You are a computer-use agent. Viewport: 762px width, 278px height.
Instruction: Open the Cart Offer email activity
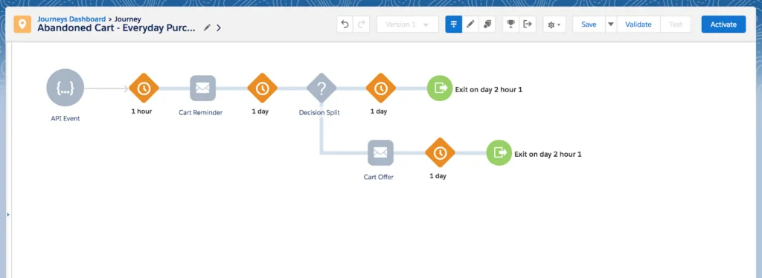click(380, 152)
